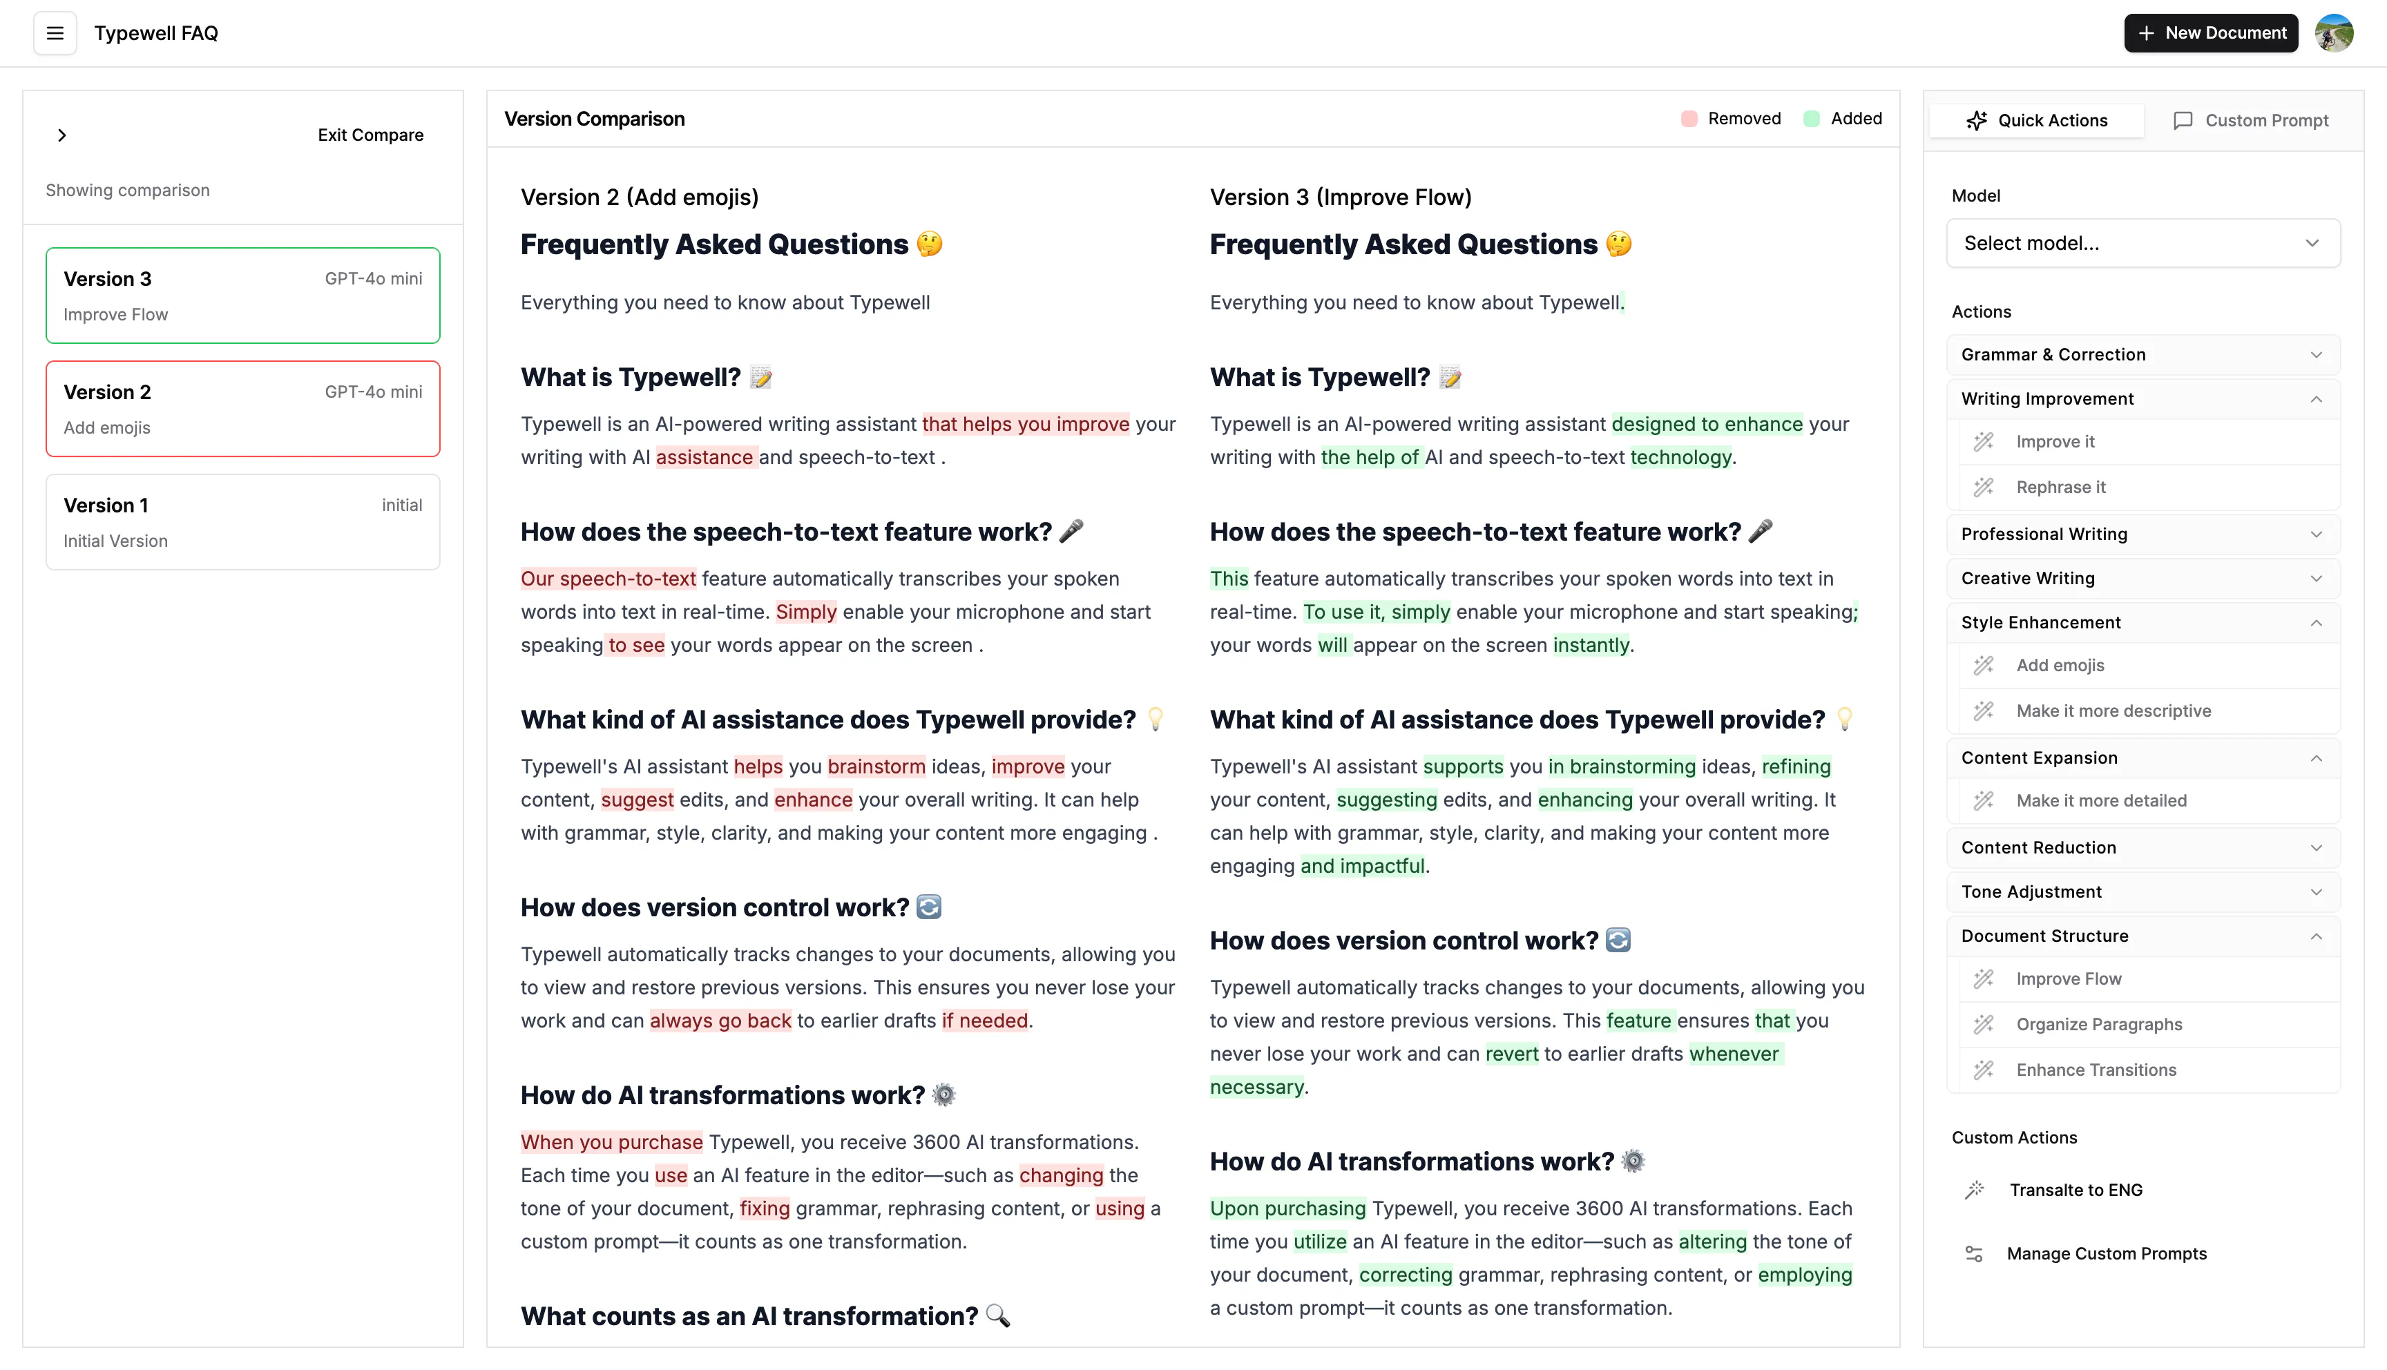Image resolution: width=2387 pixels, height=1370 pixels.
Task: Click the Add emojis wand icon
Action: [1984, 665]
